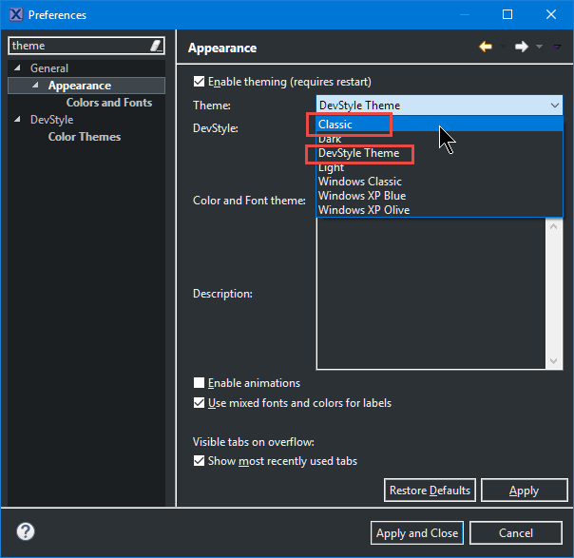The height and width of the screenshot is (558, 574).
Task: Close the Theme combo box dropdown arrow
Action: [554, 106]
